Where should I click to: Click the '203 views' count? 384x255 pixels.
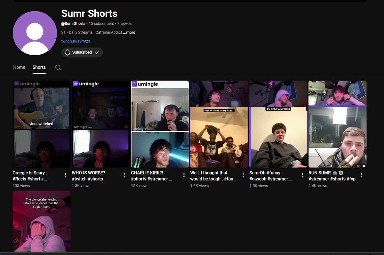click(x=21, y=186)
